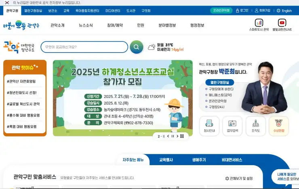299x189 pixels.
Task: Click the 업무검색 icon card
Action: (x=232, y=126)
